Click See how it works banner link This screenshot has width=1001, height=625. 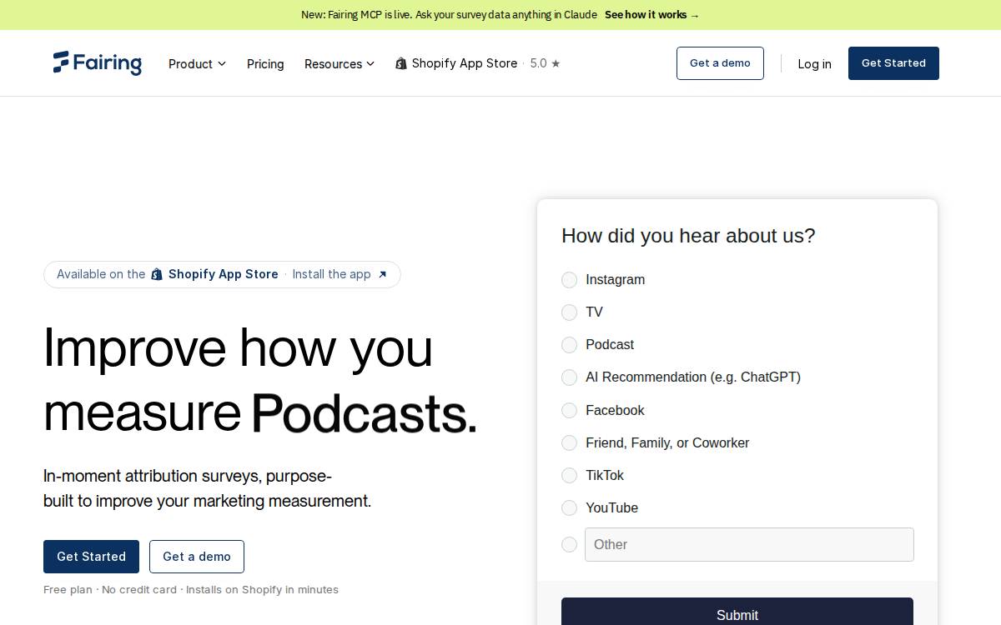click(x=652, y=15)
